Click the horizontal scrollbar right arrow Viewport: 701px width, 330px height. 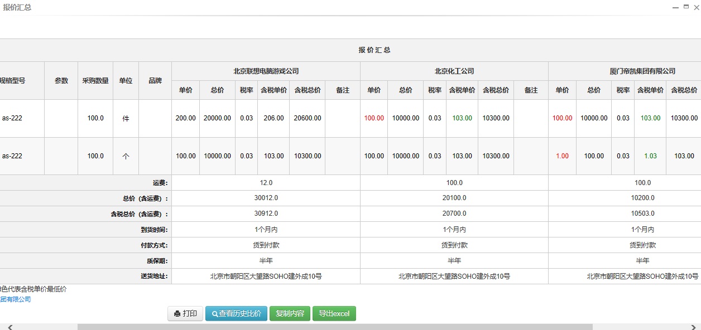(691, 327)
